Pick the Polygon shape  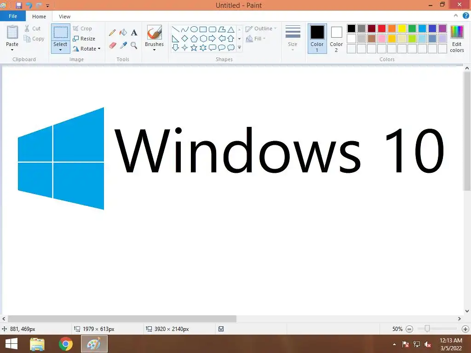pos(222,29)
